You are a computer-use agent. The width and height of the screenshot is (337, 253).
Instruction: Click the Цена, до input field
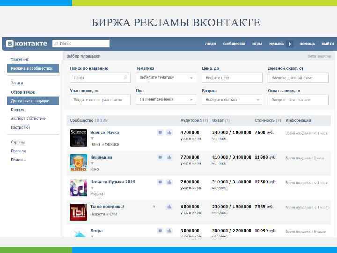coord(232,78)
